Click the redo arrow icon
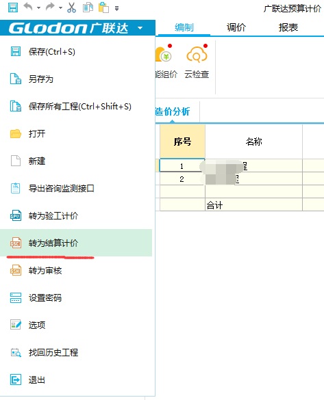This screenshot has width=324, height=400. (50, 7)
